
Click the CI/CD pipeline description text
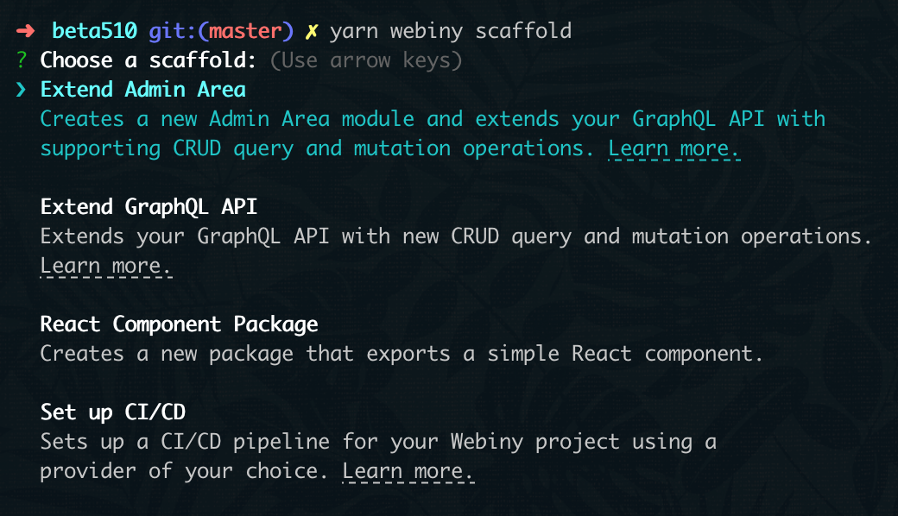pos(378,442)
